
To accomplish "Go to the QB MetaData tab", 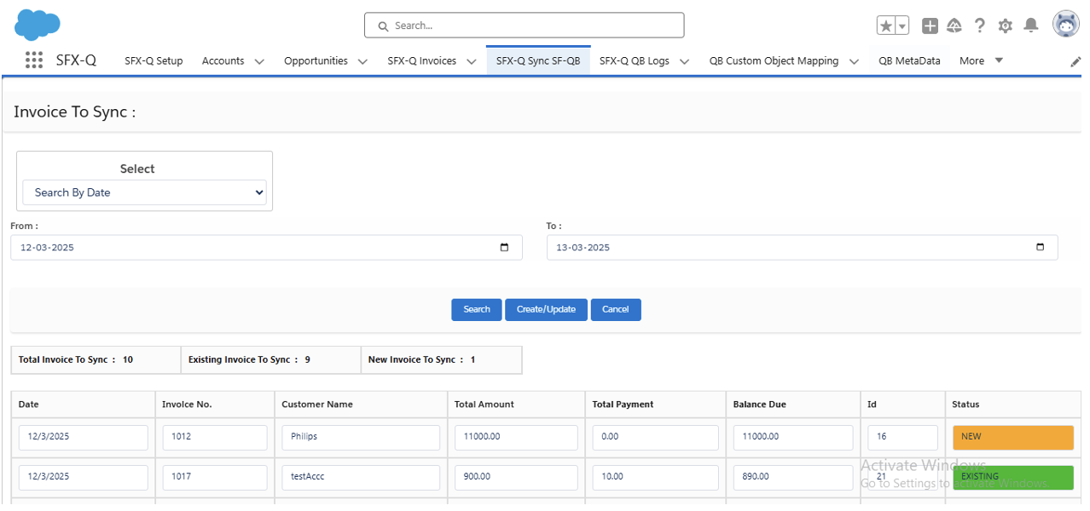I will pyautogui.click(x=909, y=60).
